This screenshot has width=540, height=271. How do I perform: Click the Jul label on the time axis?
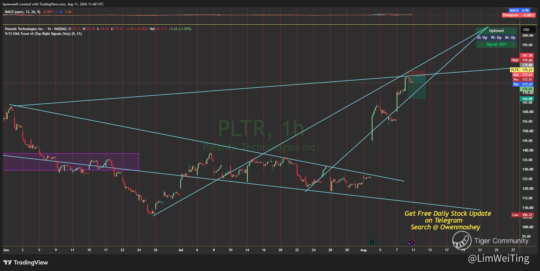[180, 250]
